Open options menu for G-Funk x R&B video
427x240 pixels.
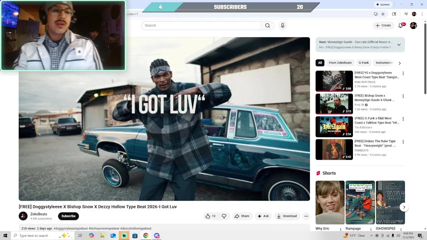[x=403, y=119]
